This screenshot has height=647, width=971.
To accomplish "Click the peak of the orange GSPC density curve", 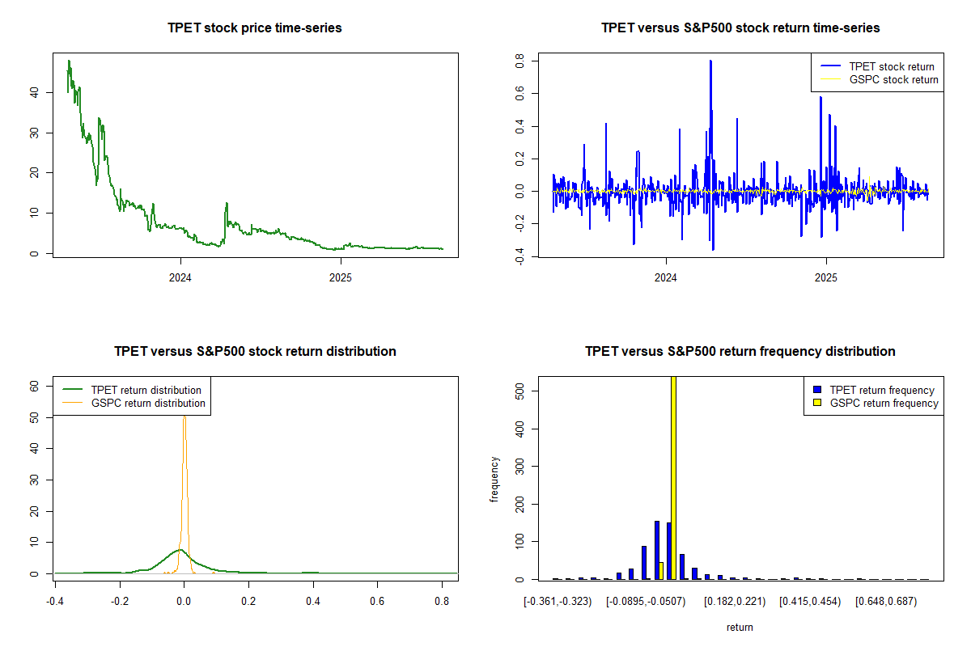I will coord(184,417).
